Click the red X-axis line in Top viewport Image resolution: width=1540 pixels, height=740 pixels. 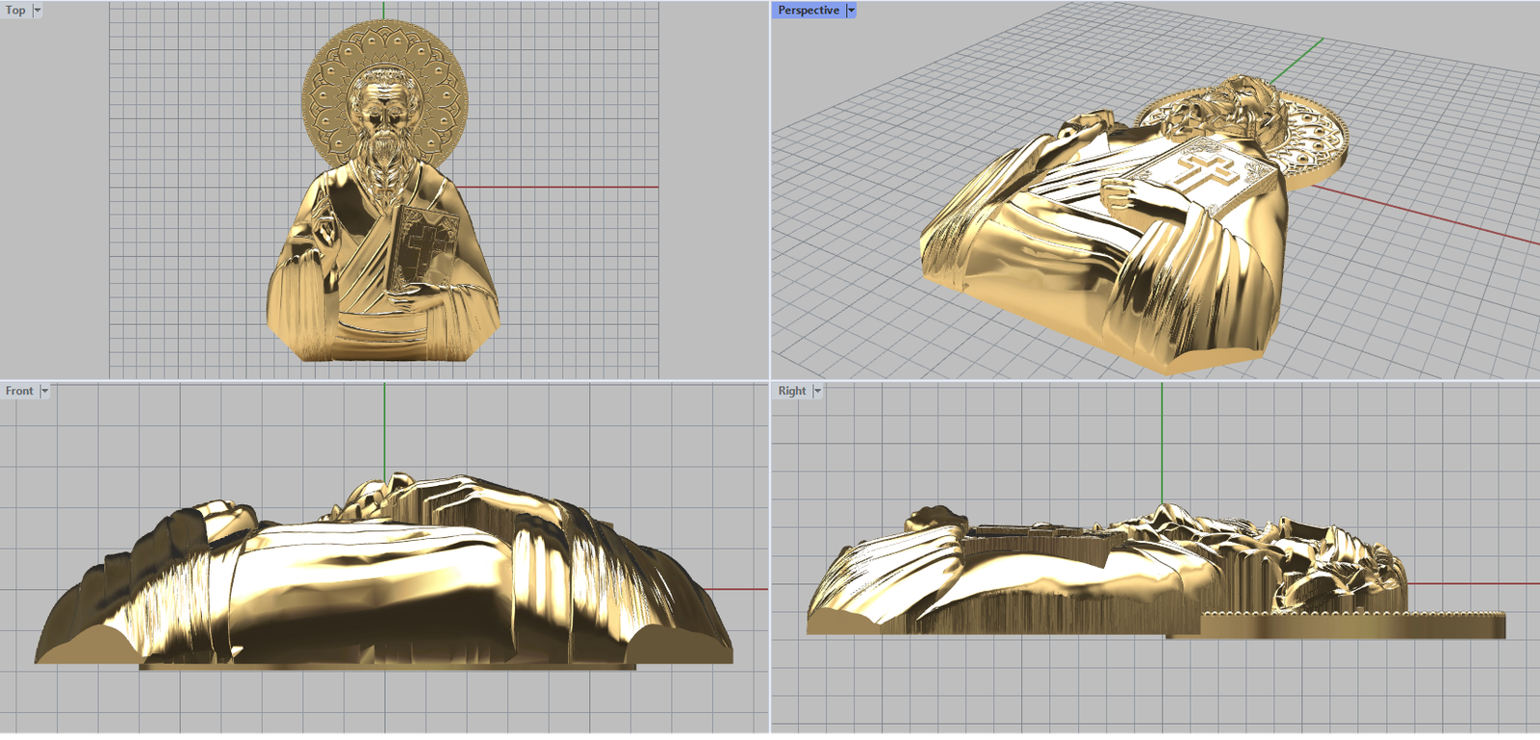coord(558,187)
